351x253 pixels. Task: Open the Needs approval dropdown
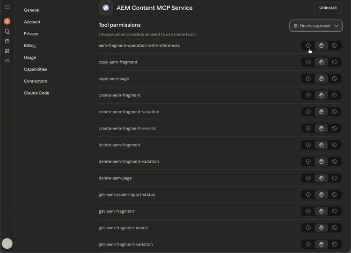[316, 26]
